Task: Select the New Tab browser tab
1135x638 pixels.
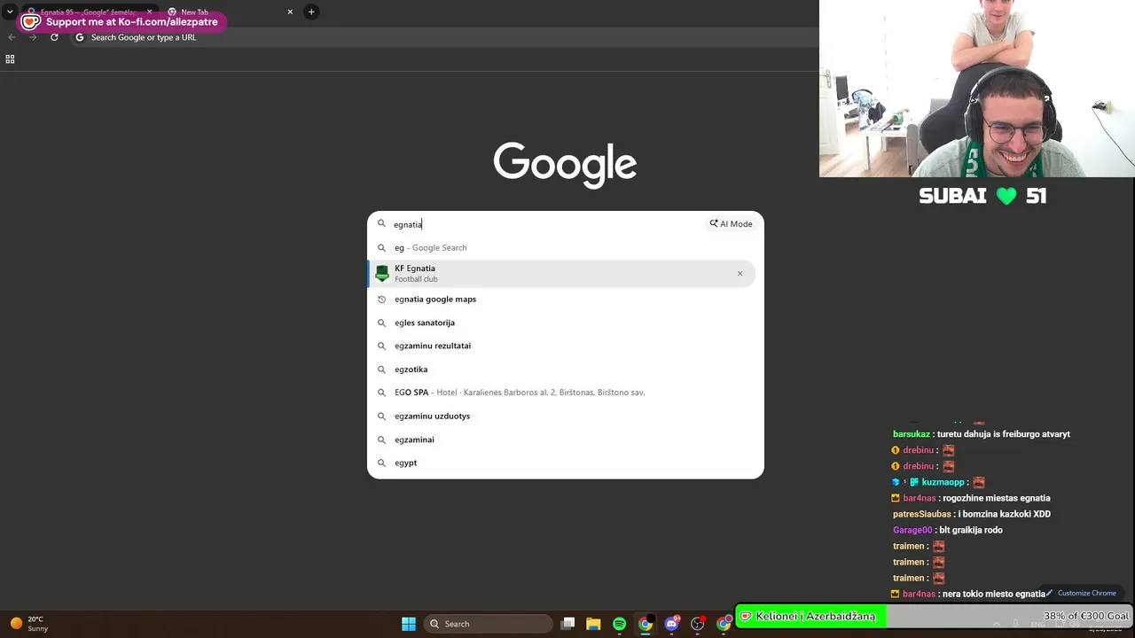Action: pos(231,12)
